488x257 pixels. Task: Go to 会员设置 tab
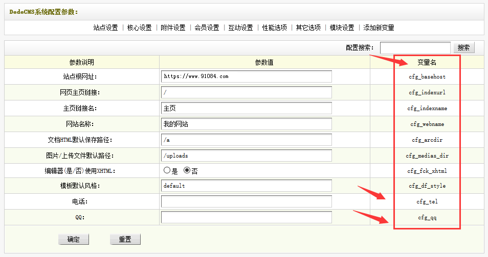pos(207,28)
